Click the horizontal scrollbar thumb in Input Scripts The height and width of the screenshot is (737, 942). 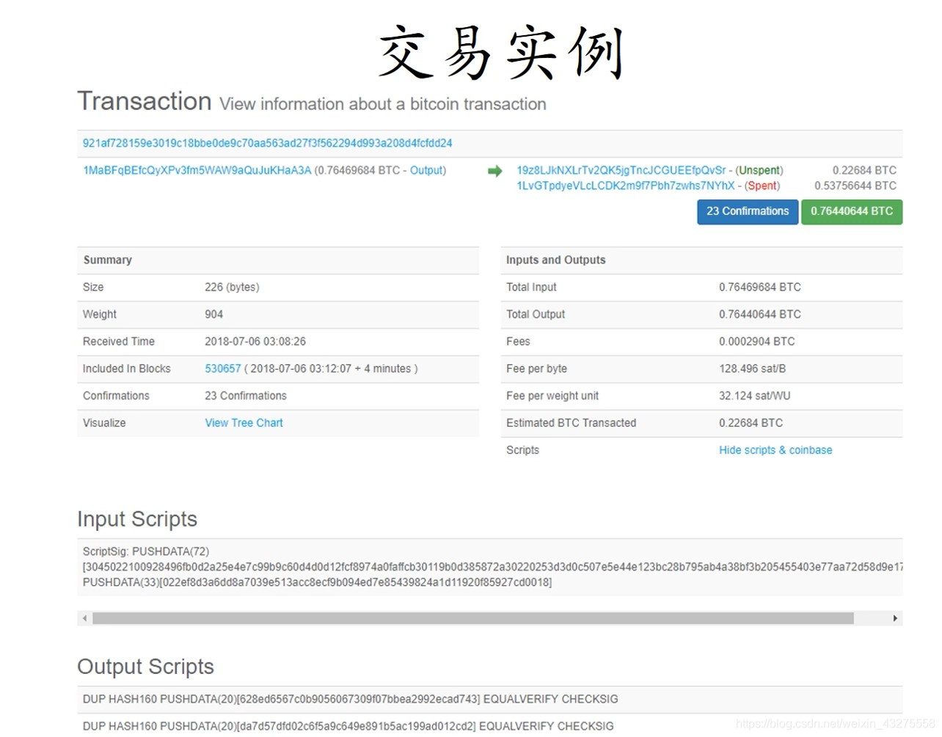pyautogui.click(x=473, y=618)
